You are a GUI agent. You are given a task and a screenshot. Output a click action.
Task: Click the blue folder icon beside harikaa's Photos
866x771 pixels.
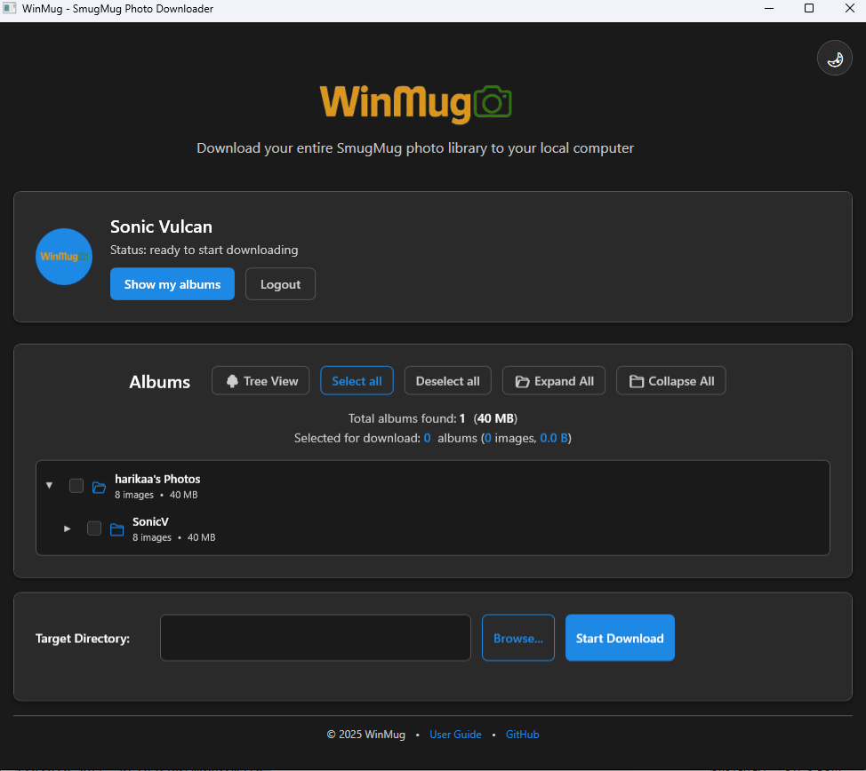tap(99, 487)
